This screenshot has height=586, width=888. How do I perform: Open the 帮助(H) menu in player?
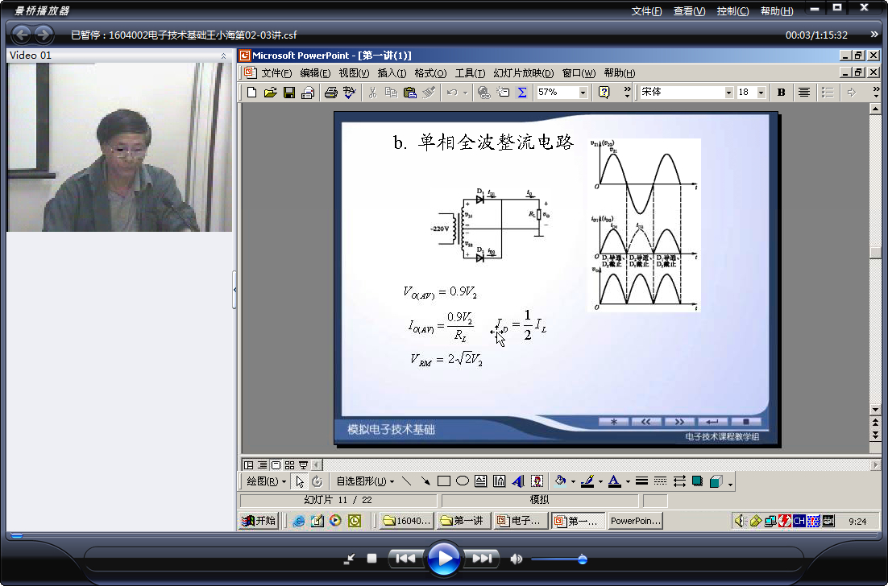pyautogui.click(x=777, y=11)
